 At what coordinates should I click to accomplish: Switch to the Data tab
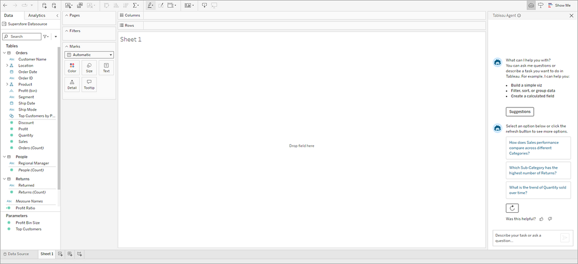9,15
